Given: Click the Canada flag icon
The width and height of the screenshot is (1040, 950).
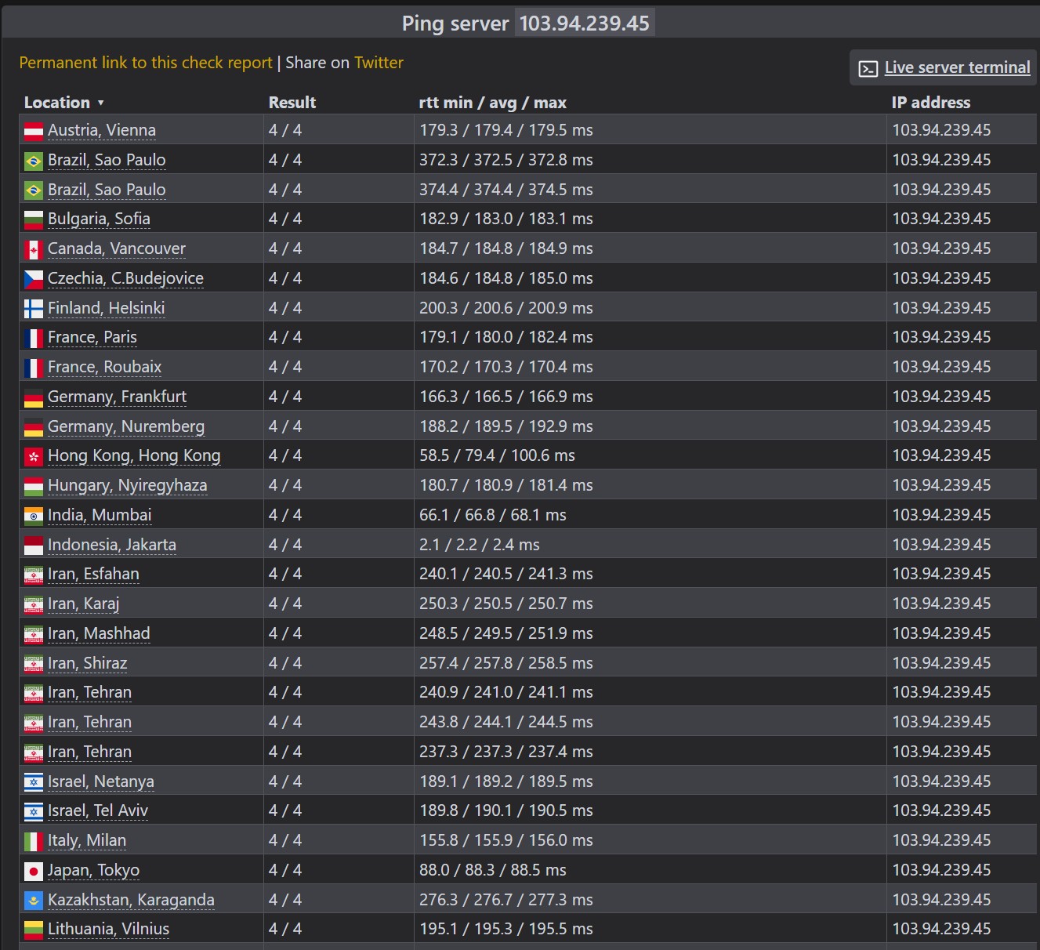Looking at the screenshot, I should (x=34, y=249).
